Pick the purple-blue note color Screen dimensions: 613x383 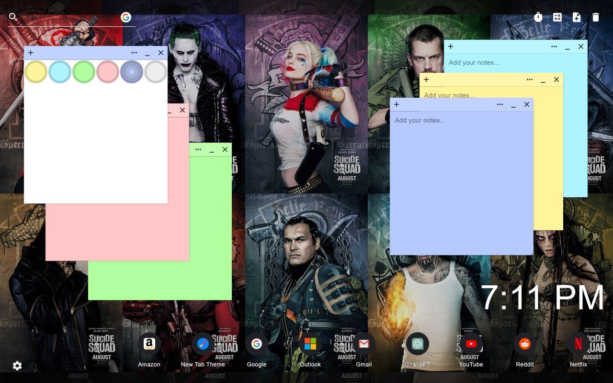point(132,72)
